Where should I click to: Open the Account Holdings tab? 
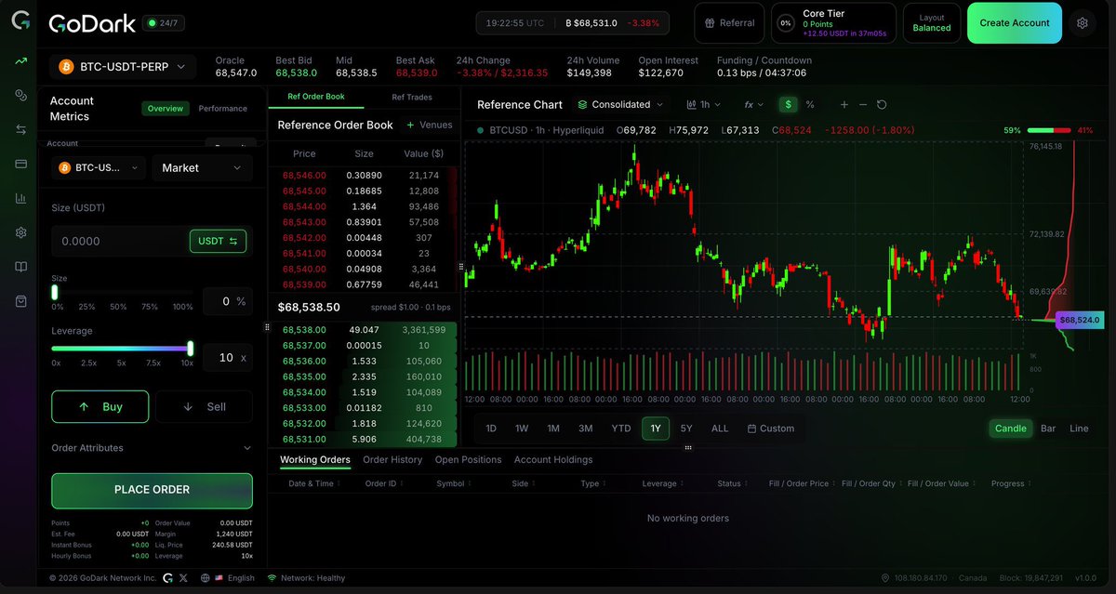point(553,460)
